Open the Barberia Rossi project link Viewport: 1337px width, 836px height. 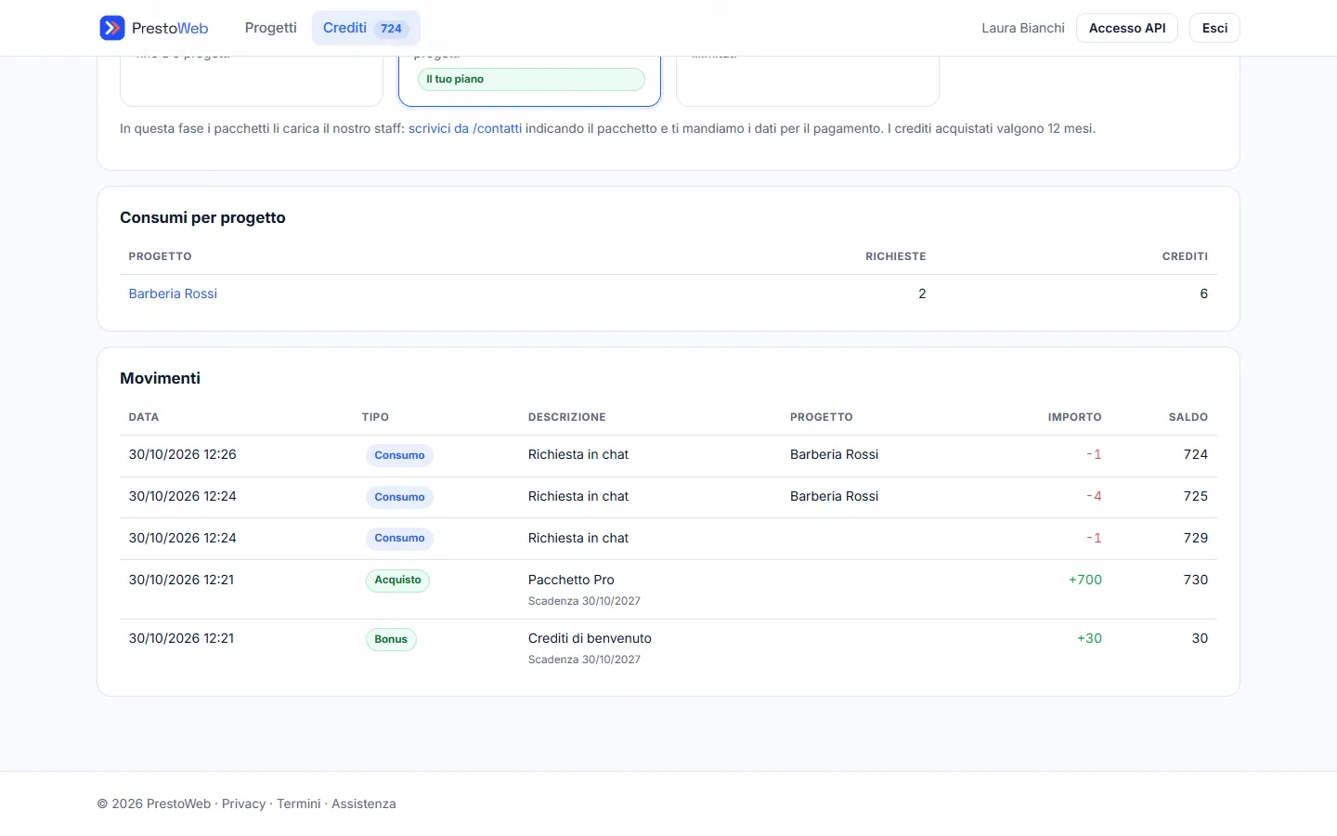[173, 294]
